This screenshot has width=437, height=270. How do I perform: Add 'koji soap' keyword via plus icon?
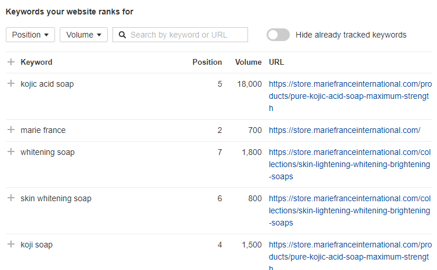tap(10, 245)
